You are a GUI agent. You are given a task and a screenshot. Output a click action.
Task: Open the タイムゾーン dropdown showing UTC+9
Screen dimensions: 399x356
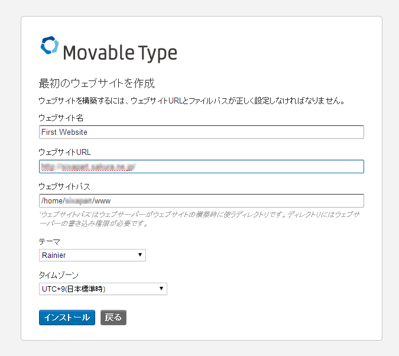(103, 289)
